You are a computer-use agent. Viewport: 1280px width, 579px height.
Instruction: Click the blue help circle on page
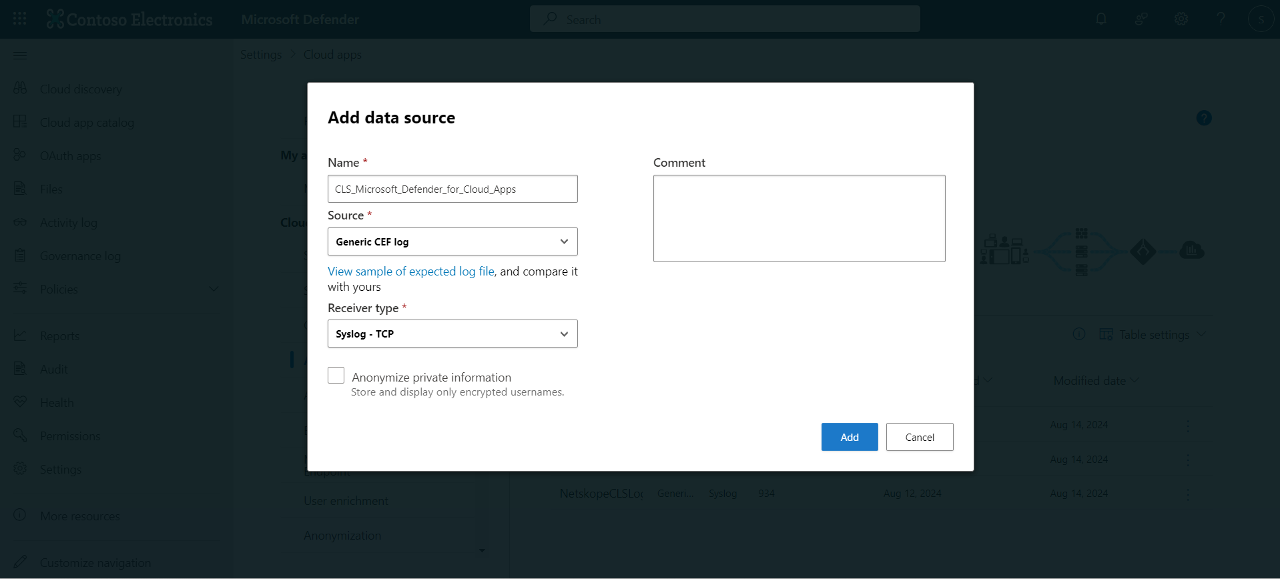coord(1204,118)
